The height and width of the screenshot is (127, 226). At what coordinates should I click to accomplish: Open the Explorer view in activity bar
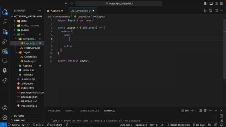pos(5,12)
